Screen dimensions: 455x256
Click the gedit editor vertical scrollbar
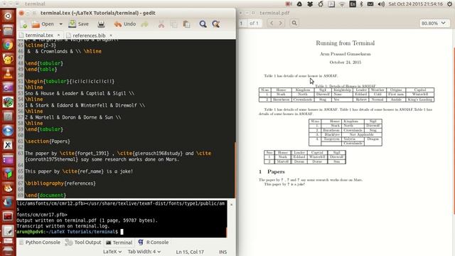pyautogui.click(x=235, y=171)
